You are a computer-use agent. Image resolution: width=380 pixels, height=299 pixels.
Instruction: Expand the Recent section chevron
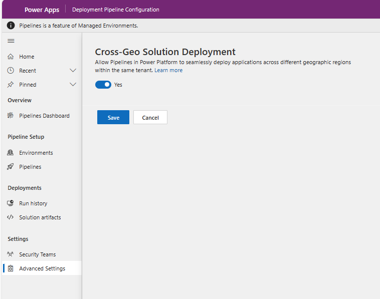73,71
